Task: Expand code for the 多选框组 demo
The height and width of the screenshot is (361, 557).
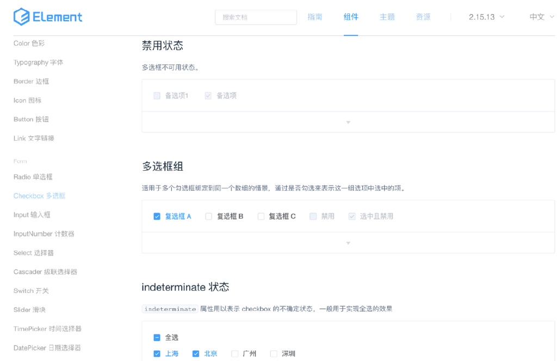Action: 348,242
